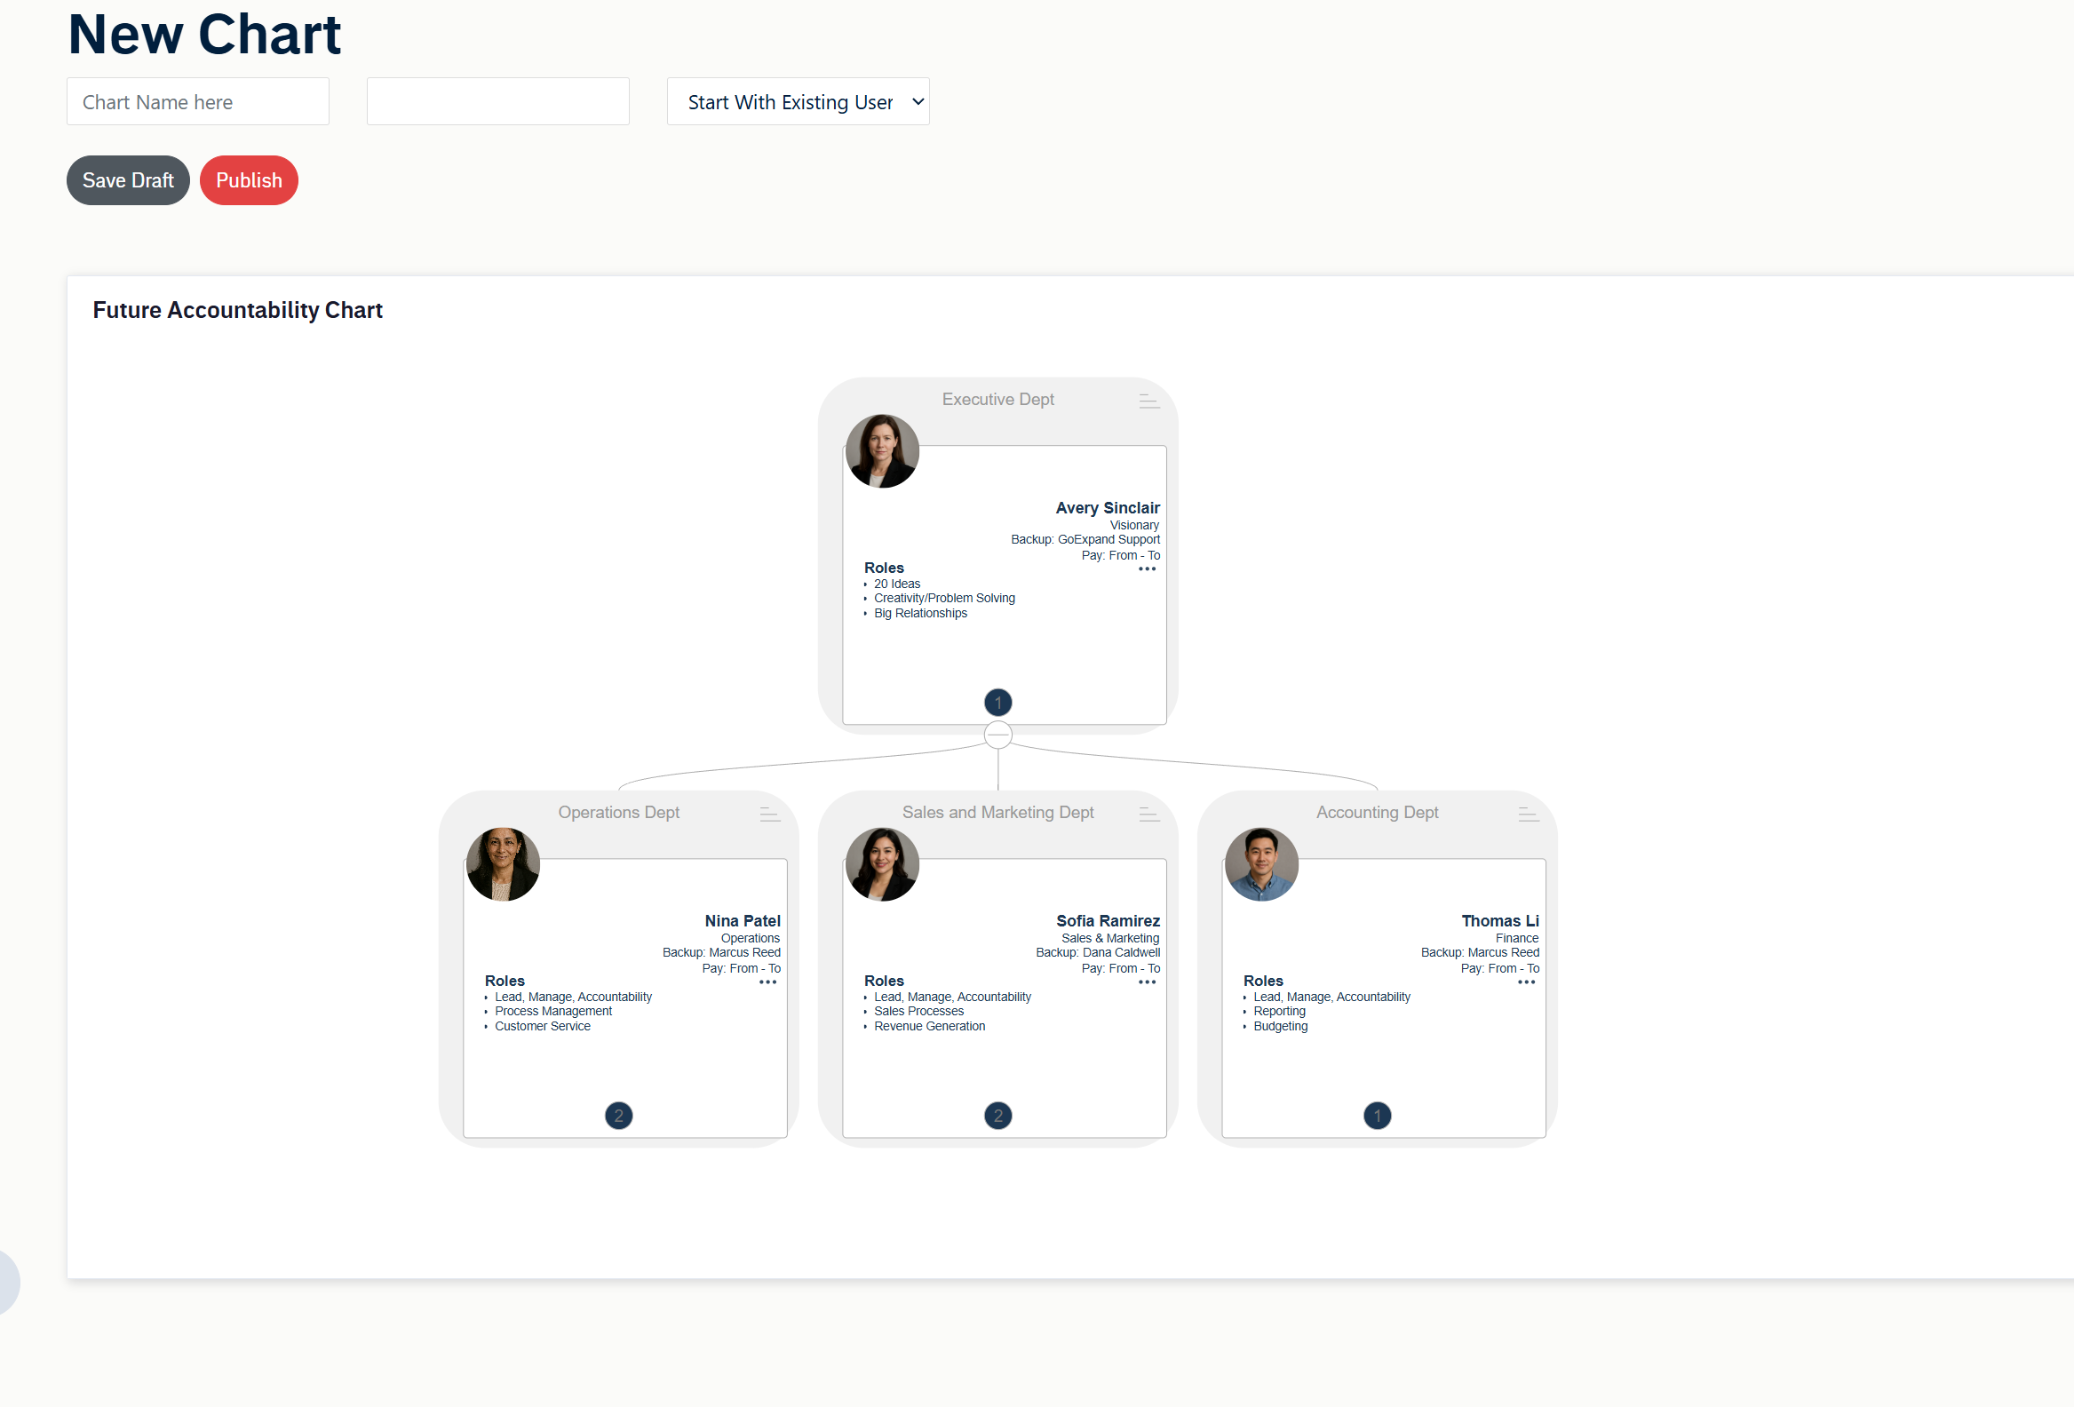The image size is (2074, 1407).
Task: Expand reports via Sofia Ramirez's "2" badge
Action: click(997, 1116)
